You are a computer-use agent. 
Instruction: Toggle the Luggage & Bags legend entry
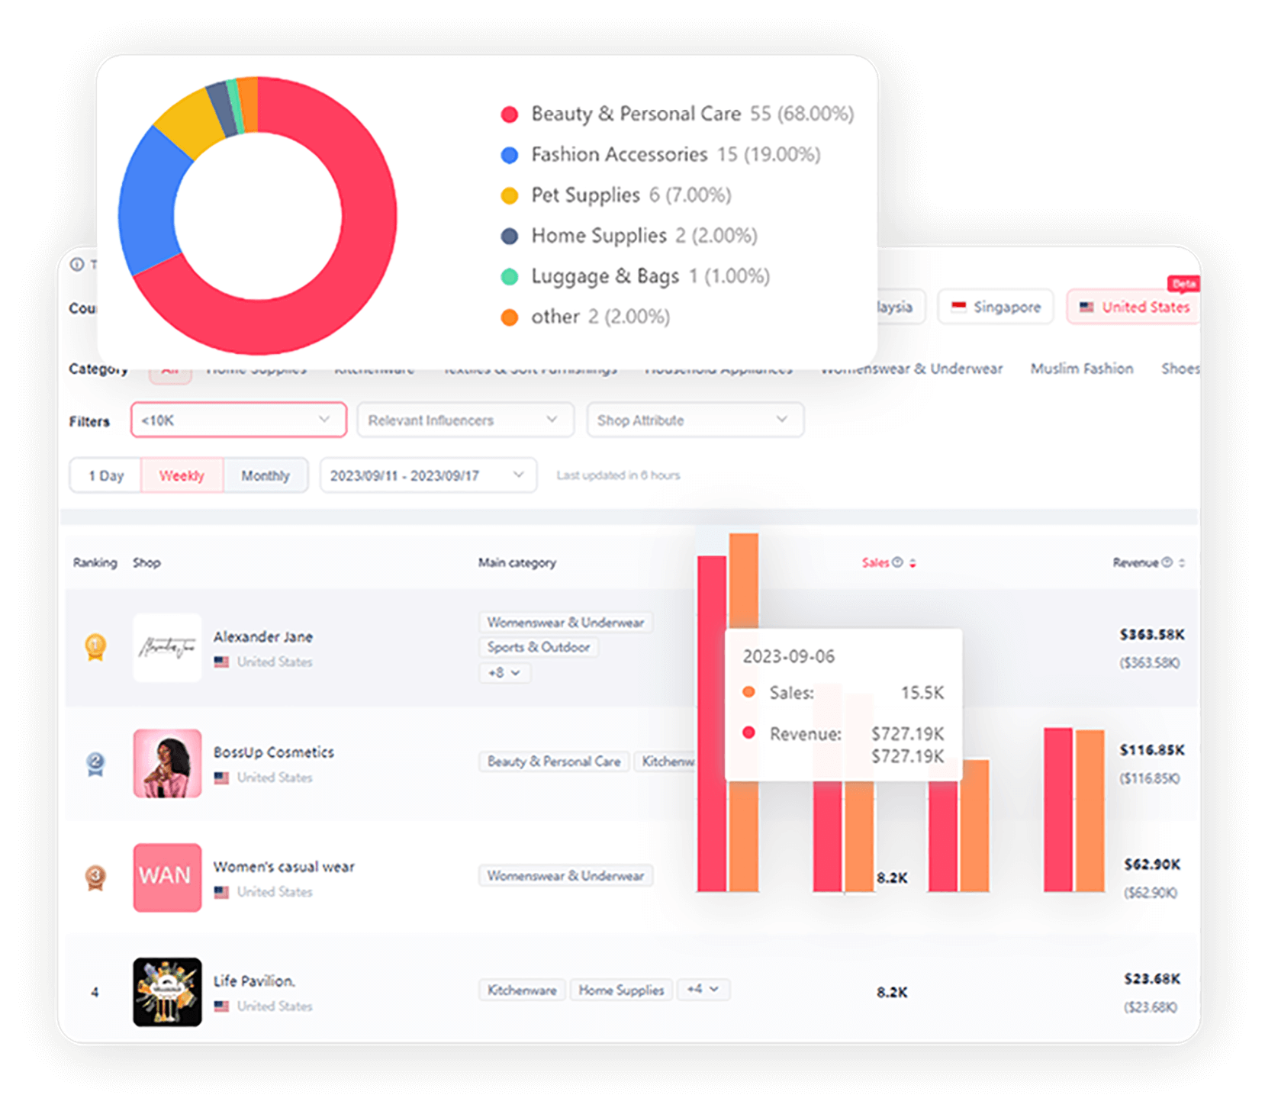pyautogui.click(x=635, y=276)
